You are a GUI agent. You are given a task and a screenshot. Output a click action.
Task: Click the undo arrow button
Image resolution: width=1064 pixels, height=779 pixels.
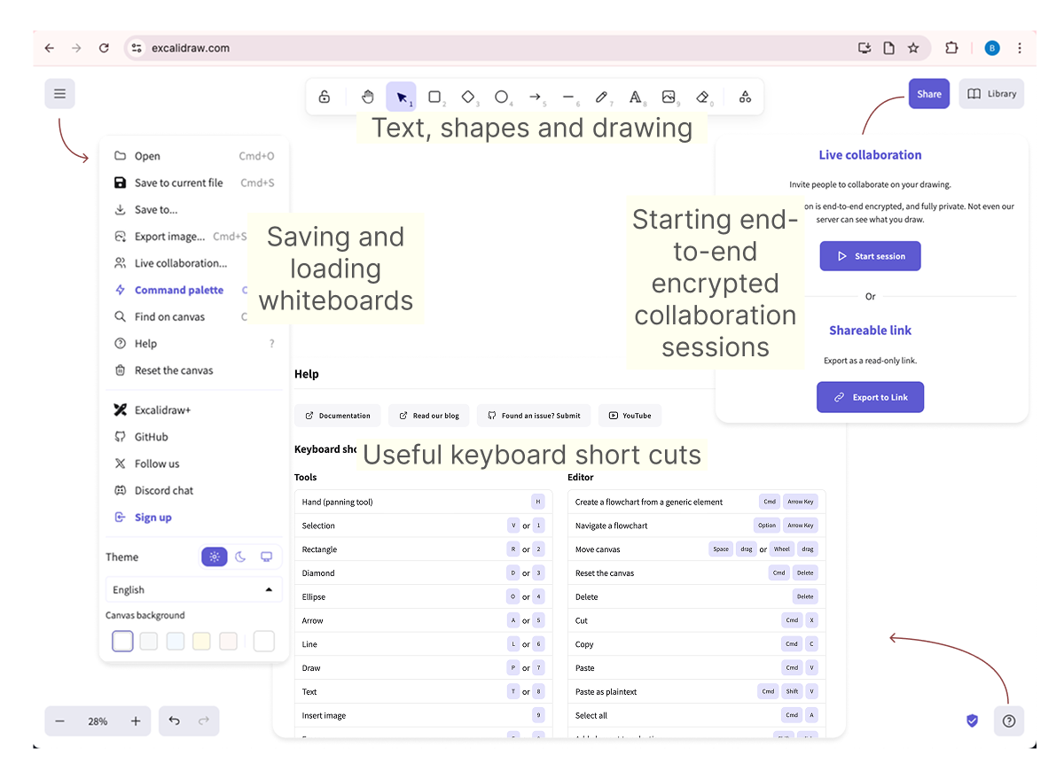tap(174, 721)
